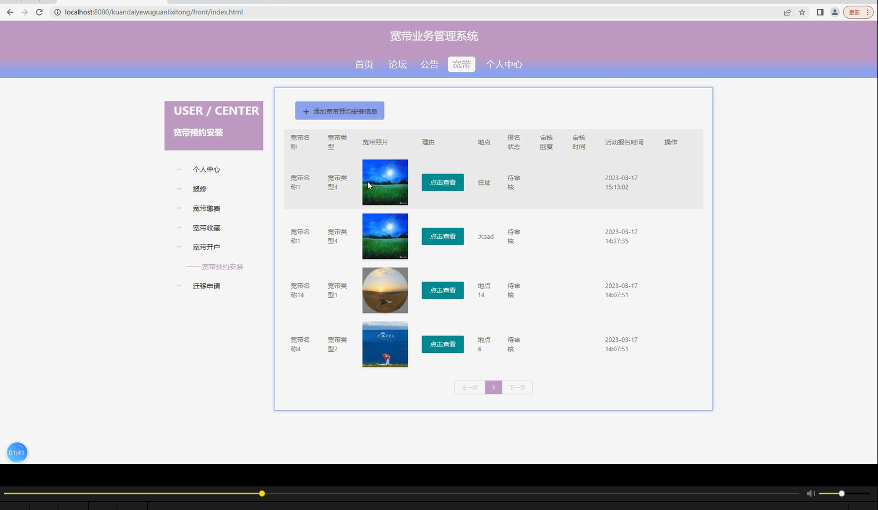Open the 首页 nav item

364,64
